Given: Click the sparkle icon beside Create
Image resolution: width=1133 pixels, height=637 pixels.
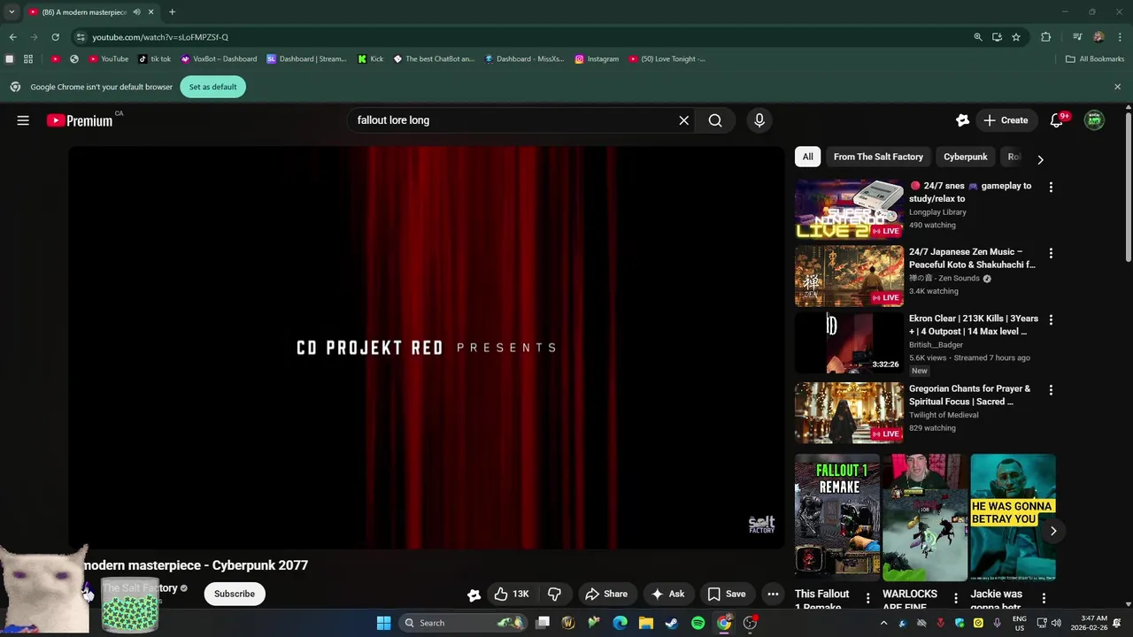Looking at the screenshot, I should 963,120.
